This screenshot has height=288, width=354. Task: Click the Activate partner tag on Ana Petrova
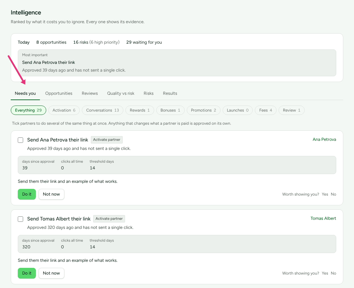(x=107, y=139)
